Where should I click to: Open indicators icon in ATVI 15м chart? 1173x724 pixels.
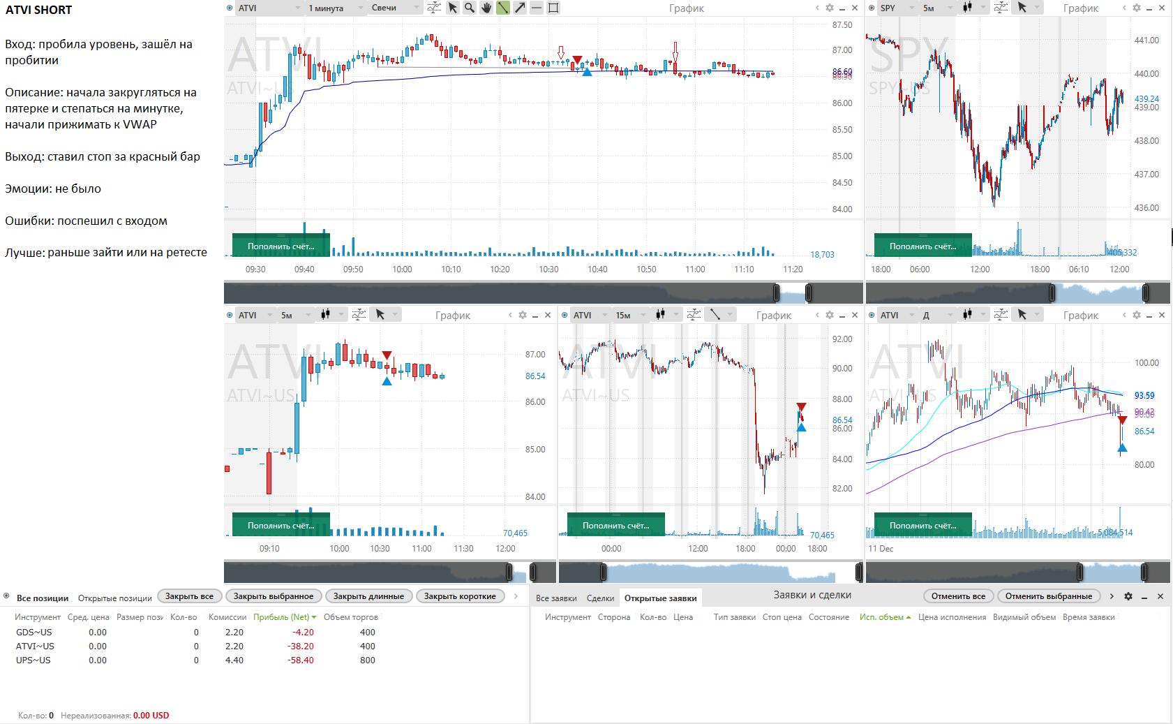click(694, 315)
